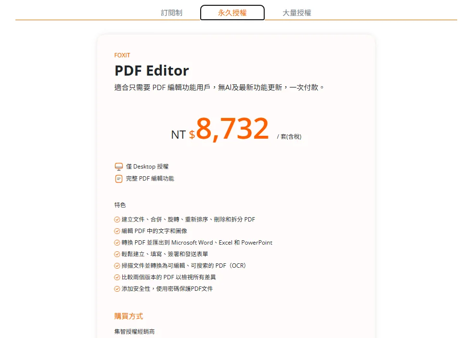Click the checkmark icon beside 比較兩個版本的 PDF

[117, 277]
